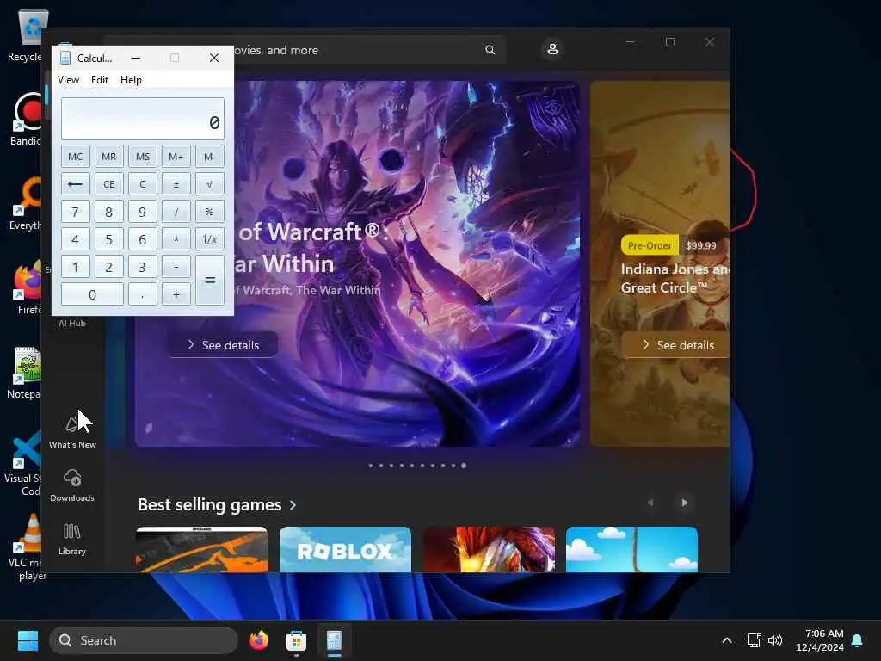Open the Store account profile icon
The width and height of the screenshot is (881, 661).
tap(552, 49)
